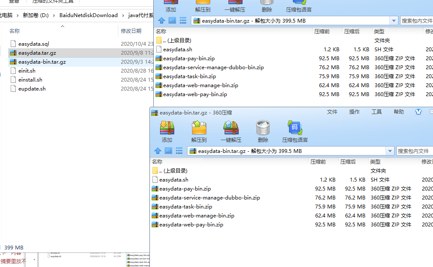Expand breadcrumb chevron after BaiduNetdiskDownload
This screenshot has width=433, height=267.
(x=123, y=15)
